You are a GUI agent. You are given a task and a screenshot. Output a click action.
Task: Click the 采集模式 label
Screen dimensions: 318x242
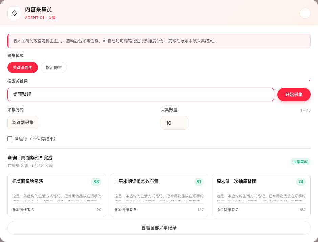click(16, 56)
